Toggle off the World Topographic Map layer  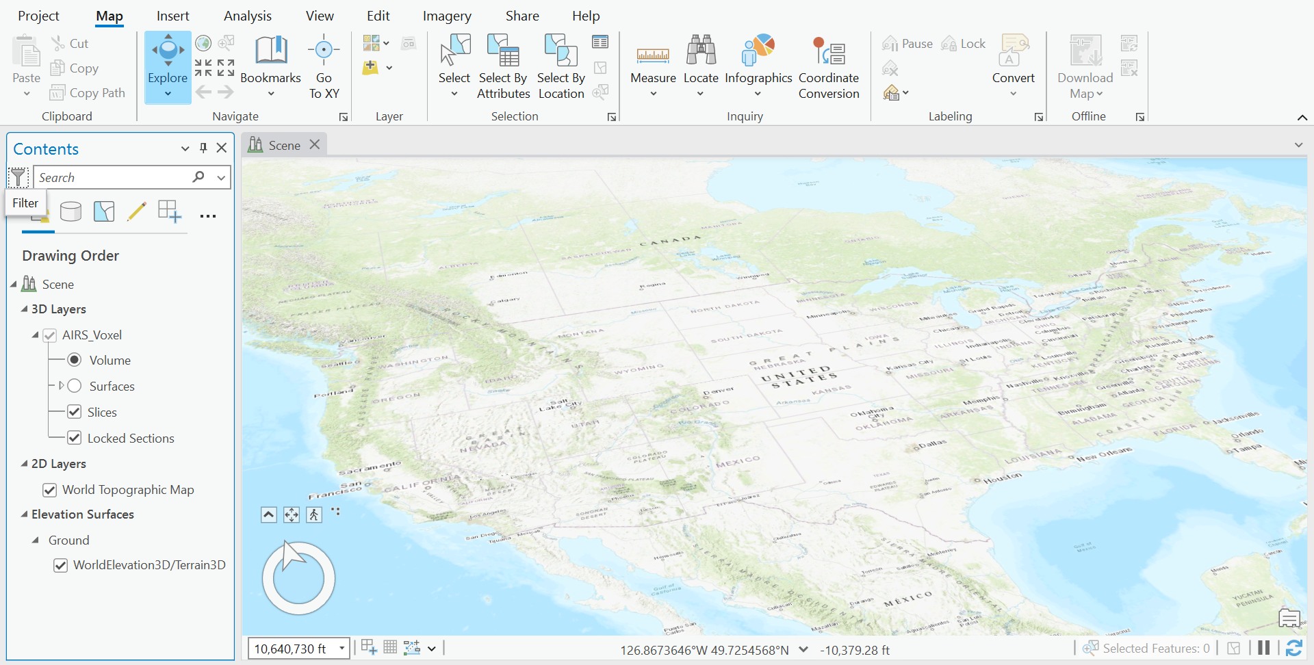(x=49, y=490)
